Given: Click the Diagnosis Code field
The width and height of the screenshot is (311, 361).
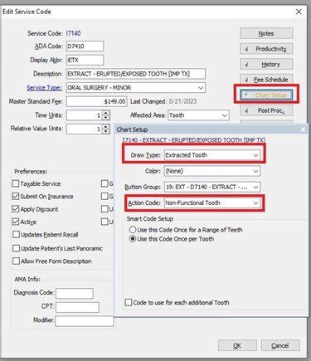Looking at the screenshot, I should (x=75, y=293).
